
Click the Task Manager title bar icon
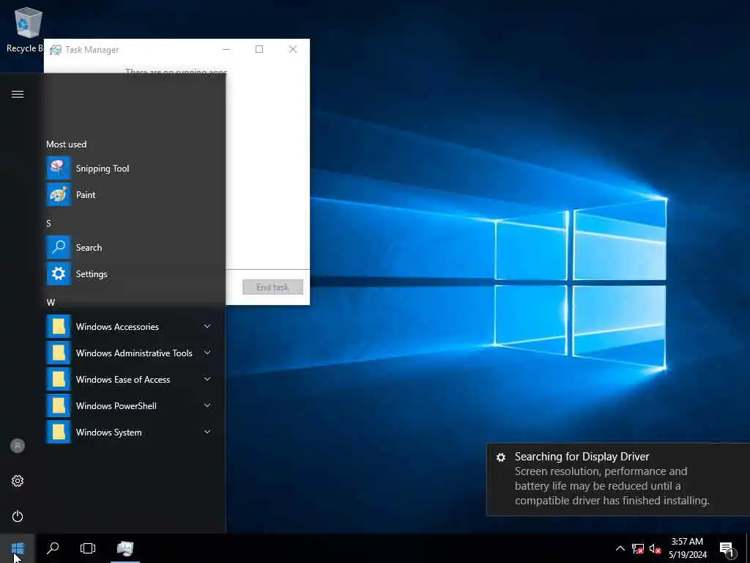[x=56, y=50]
